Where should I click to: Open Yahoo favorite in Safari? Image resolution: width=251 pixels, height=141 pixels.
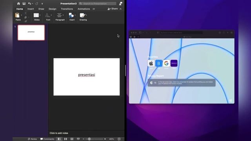pyautogui.click(x=174, y=63)
